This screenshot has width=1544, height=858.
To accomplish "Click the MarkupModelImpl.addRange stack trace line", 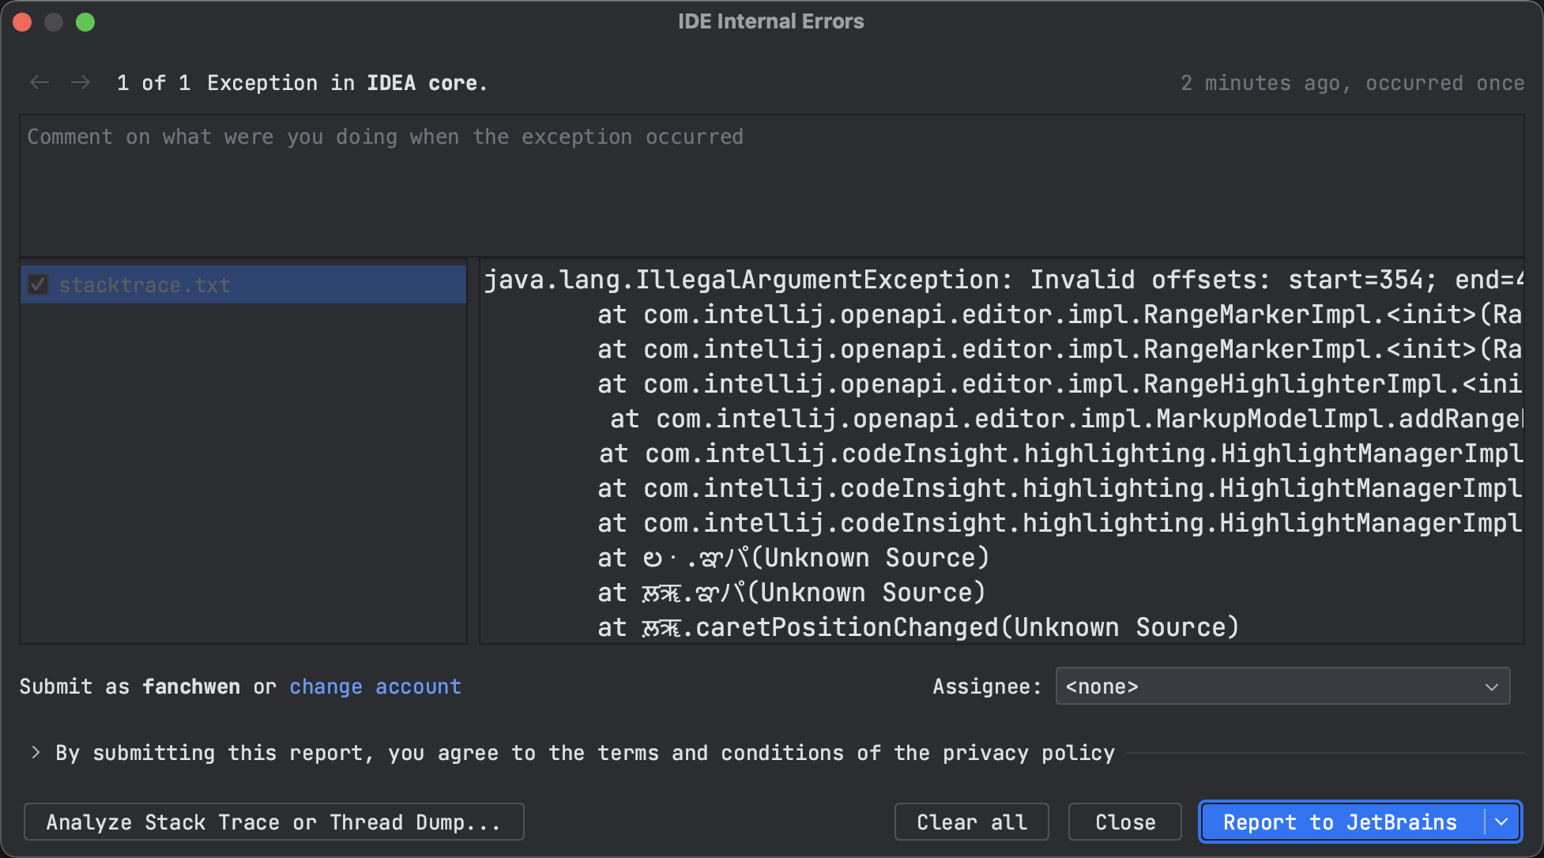I will [1067, 419].
